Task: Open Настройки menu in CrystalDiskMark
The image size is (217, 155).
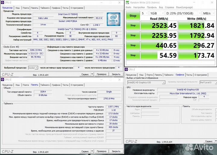Action: [x=139, y=7]
